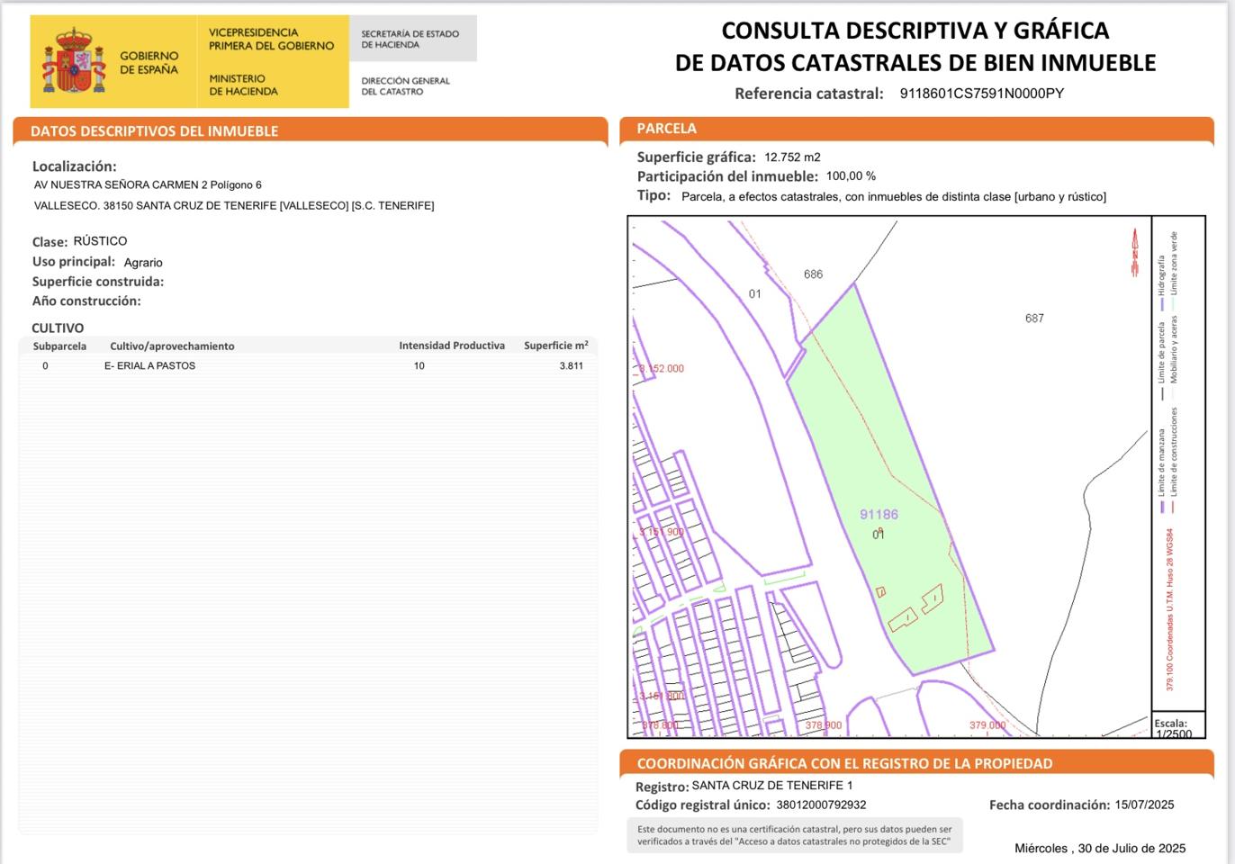Click the Superficie m² column header
The image size is (1235, 864).
(x=555, y=346)
